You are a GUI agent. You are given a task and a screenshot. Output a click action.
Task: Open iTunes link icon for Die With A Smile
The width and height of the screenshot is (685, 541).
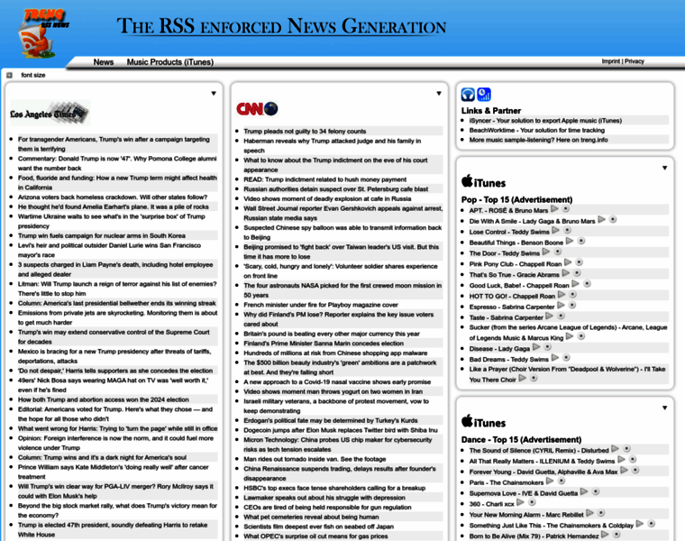613,219
